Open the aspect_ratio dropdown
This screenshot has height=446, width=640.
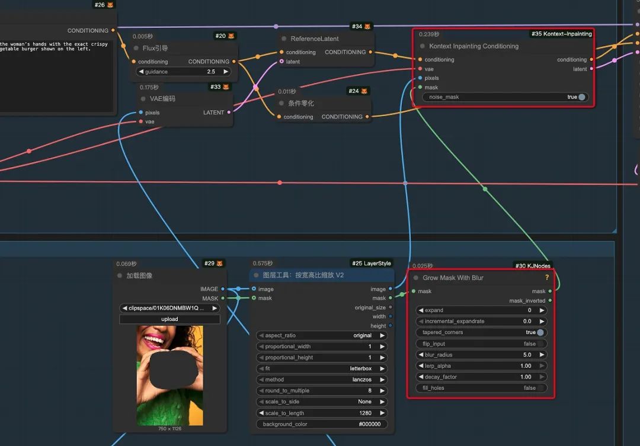322,335
